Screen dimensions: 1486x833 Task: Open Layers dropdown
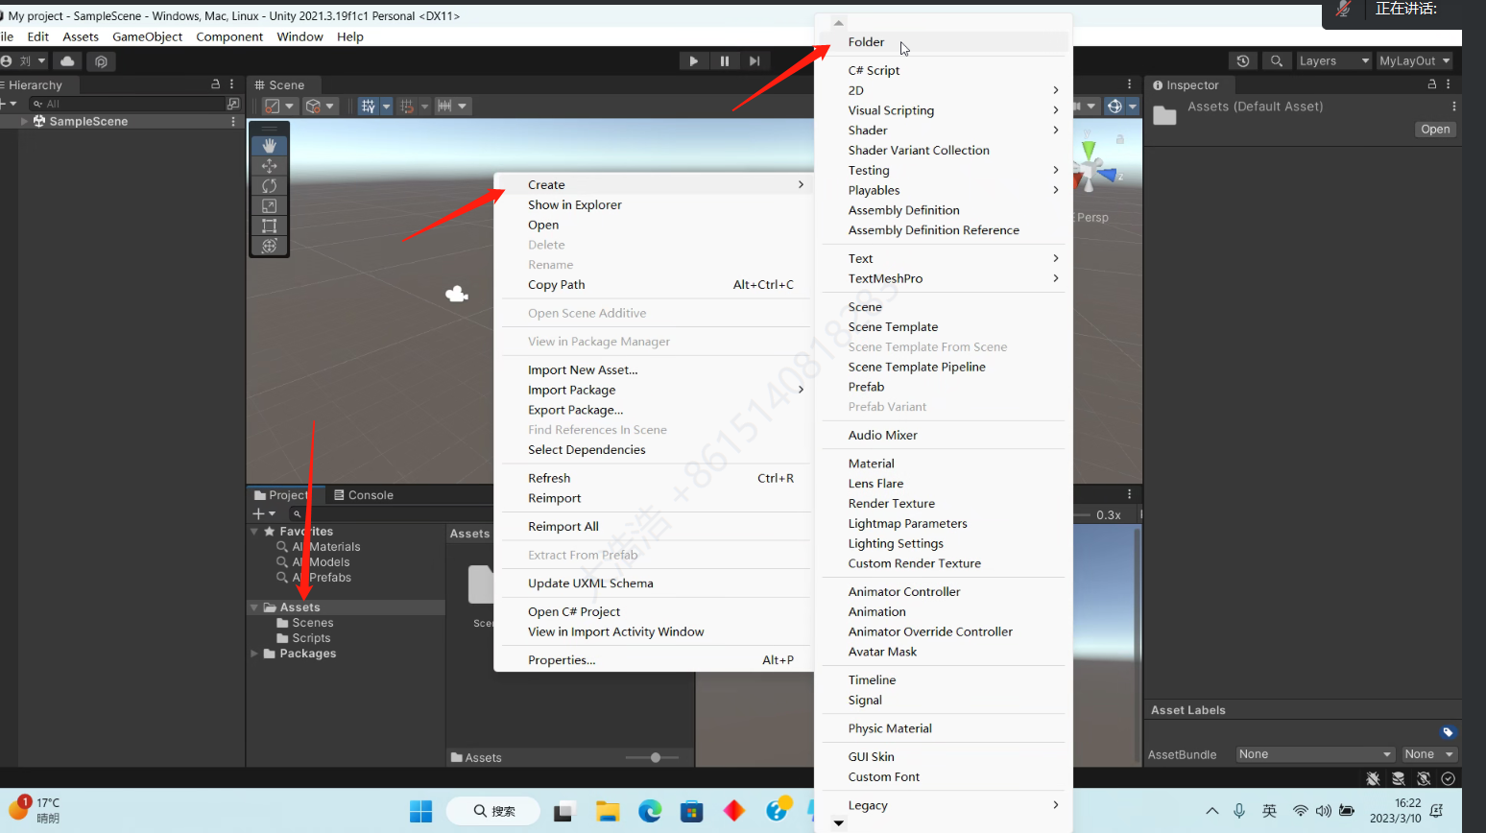1334,60
